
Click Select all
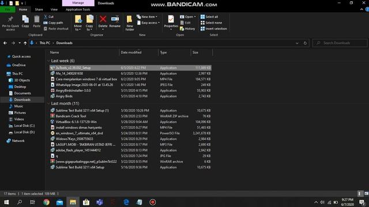point(209,17)
